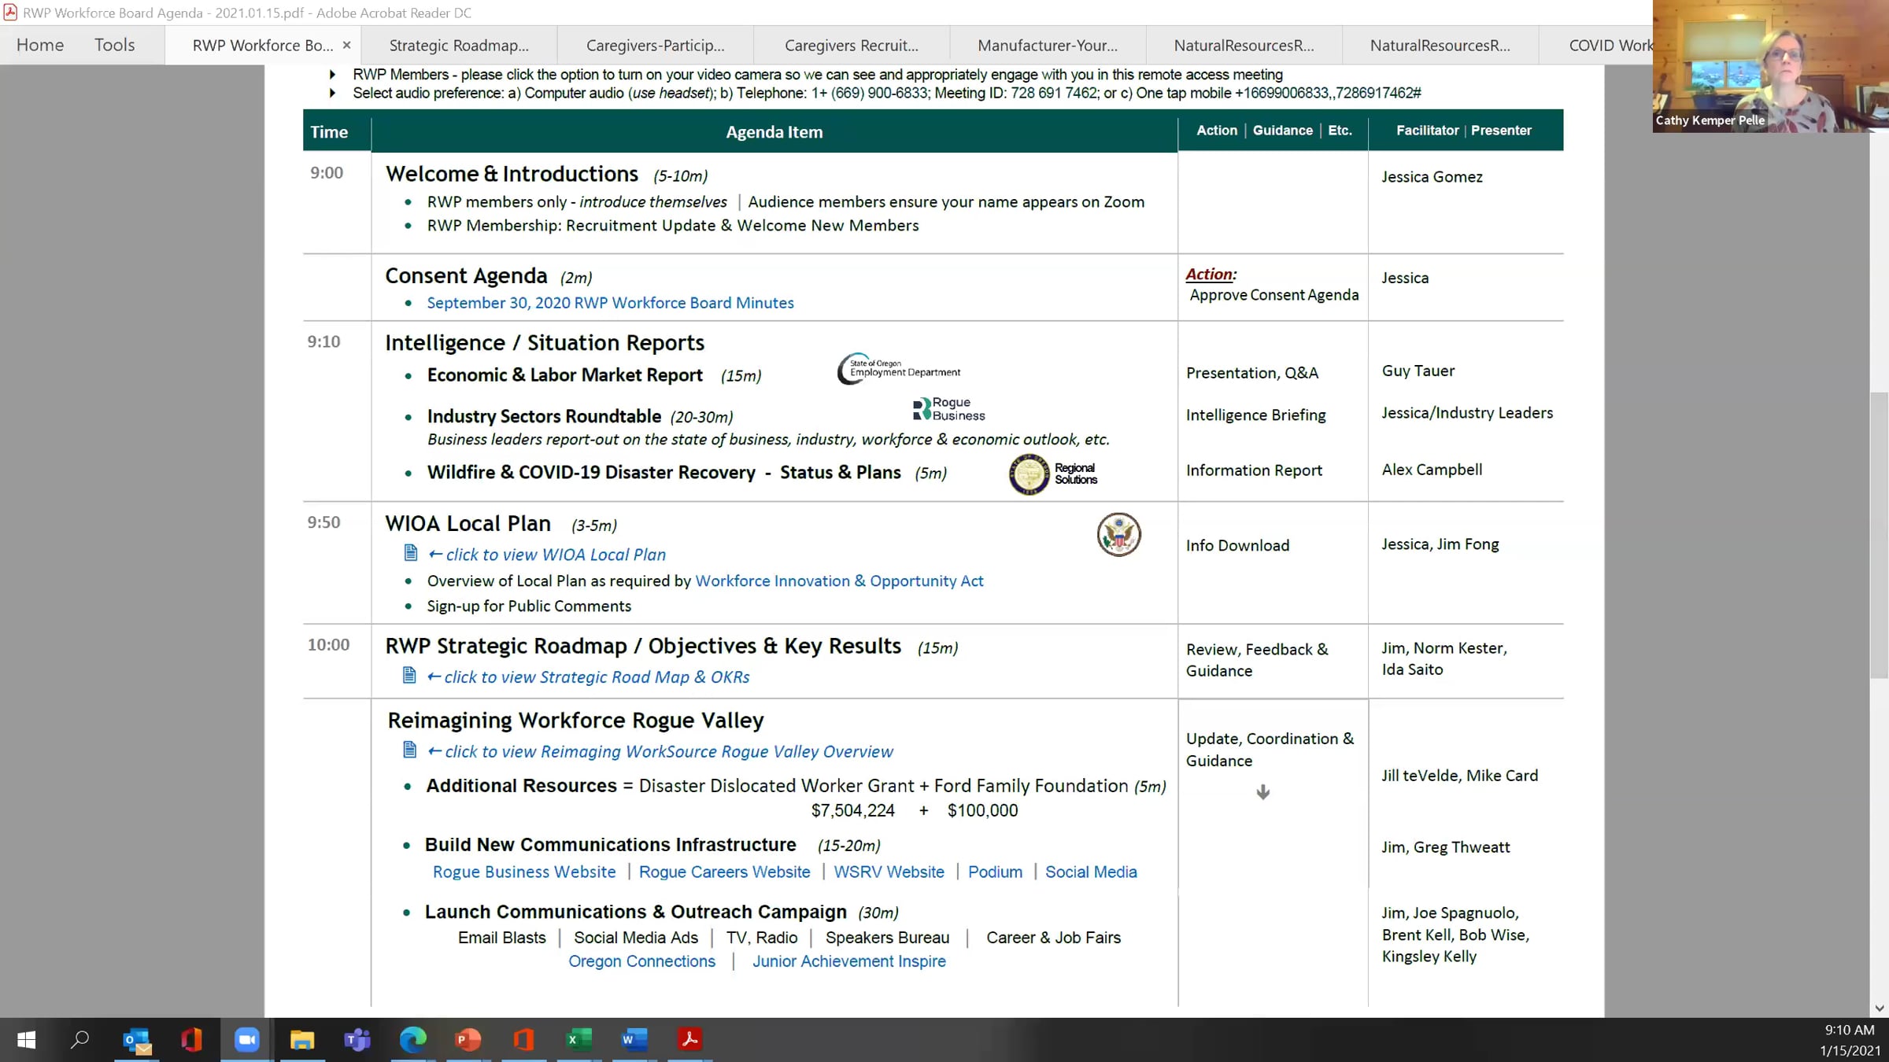Screen dimensions: 1889x1062
Task: Launch Microsoft Edge from the taskbar
Action: (412, 1040)
